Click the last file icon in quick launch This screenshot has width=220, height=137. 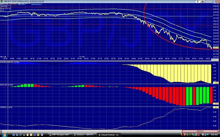(x=42, y=135)
